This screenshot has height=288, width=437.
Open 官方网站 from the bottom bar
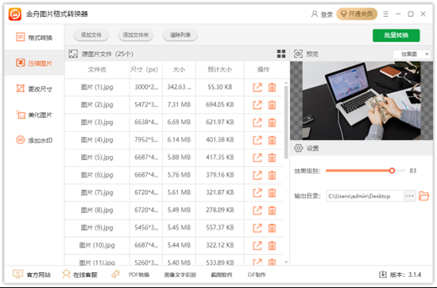pos(32,274)
